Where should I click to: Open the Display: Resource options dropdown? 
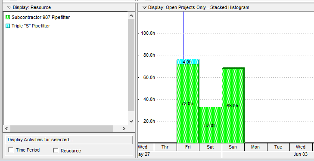9,8
